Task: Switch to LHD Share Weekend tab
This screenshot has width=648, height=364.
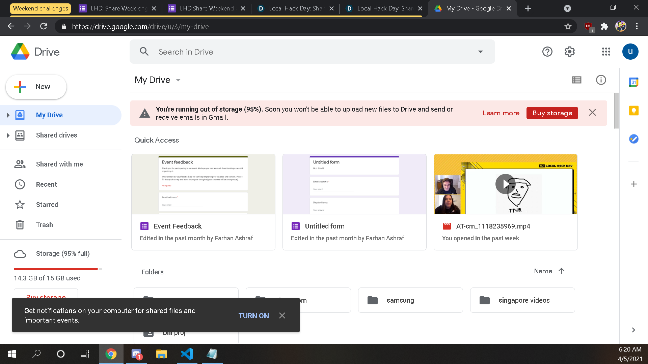Action: tap(207, 8)
